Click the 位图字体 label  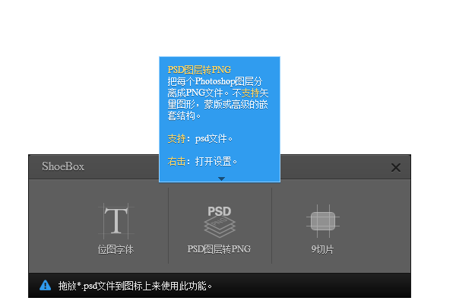coord(116,249)
